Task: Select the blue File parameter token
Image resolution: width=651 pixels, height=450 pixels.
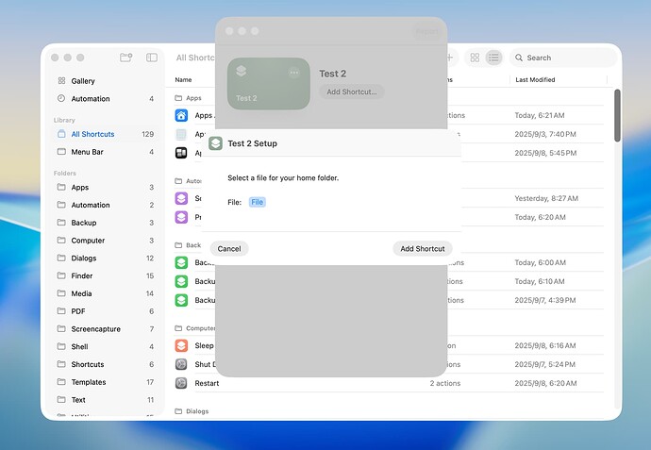Action: [x=258, y=202]
